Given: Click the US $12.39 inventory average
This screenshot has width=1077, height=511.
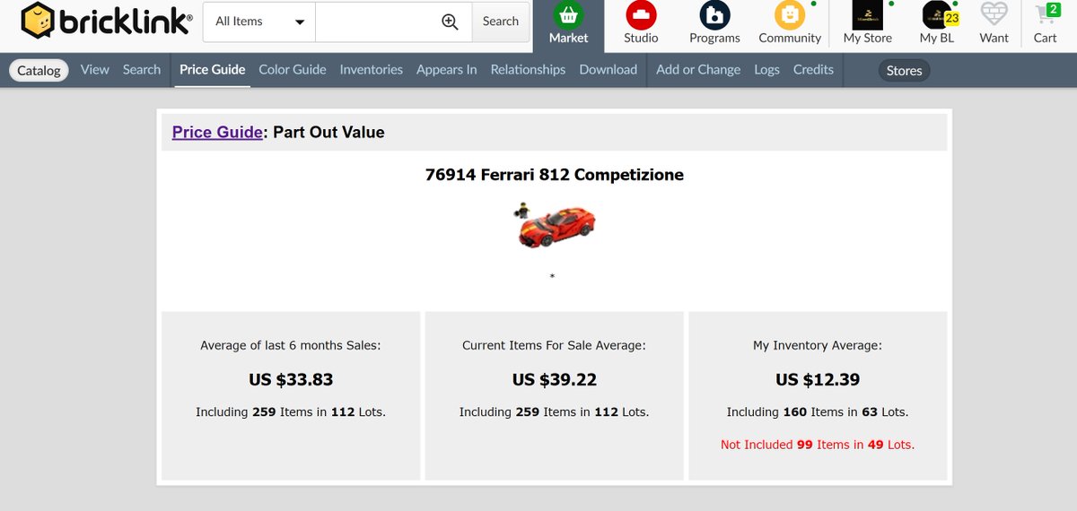Looking at the screenshot, I should 818,380.
